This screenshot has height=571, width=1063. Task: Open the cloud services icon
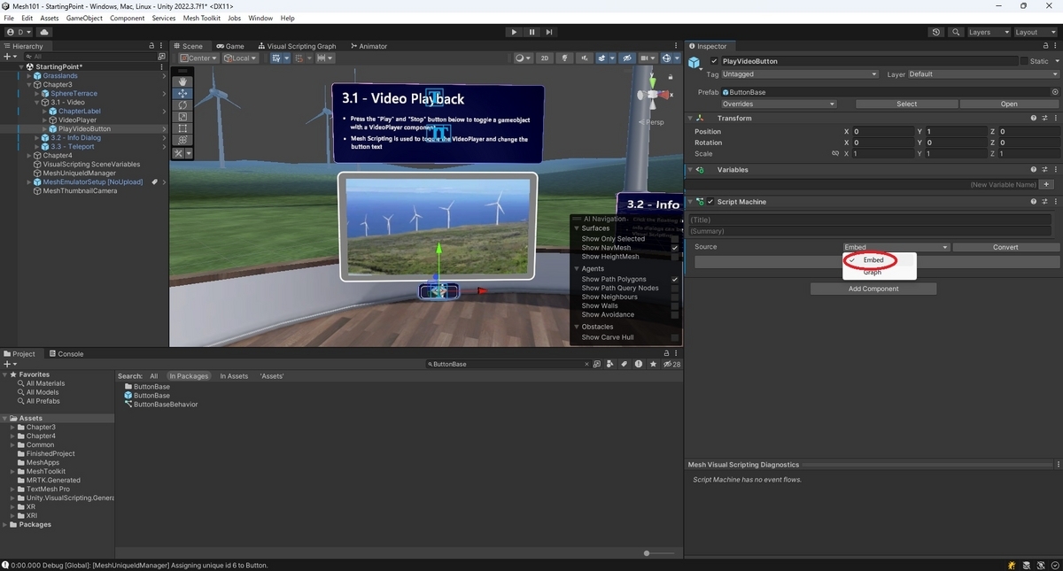[x=44, y=32]
